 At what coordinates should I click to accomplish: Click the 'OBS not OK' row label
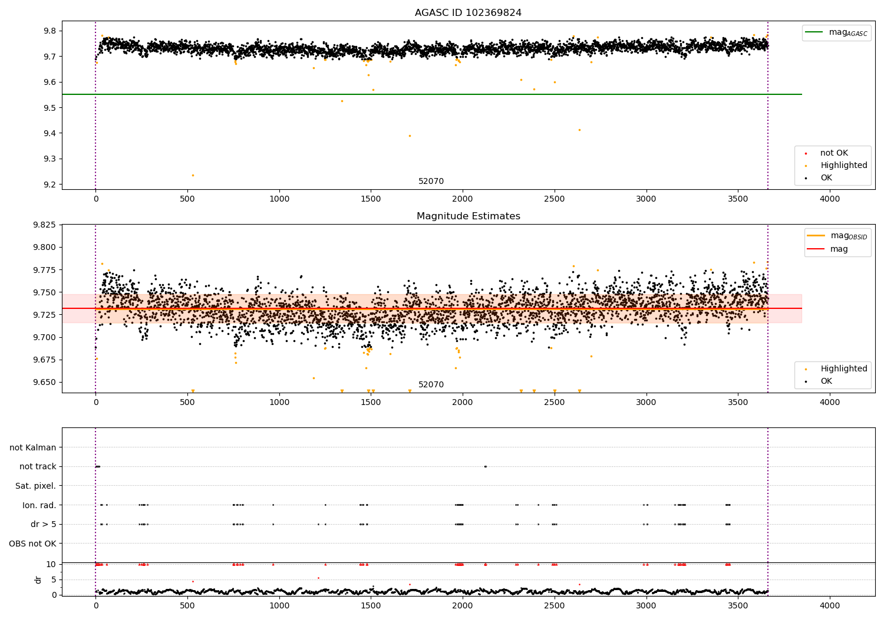(x=33, y=544)
